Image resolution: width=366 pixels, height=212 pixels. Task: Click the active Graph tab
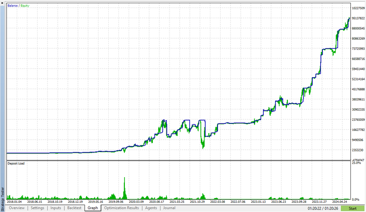(x=93, y=208)
